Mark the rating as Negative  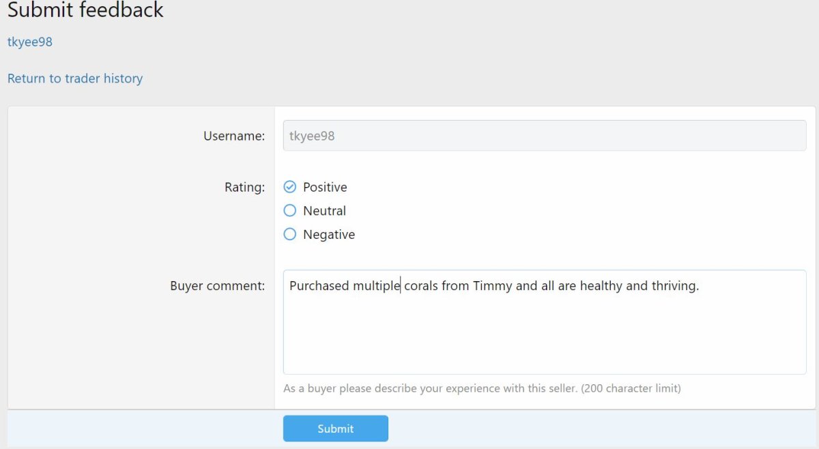point(290,234)
